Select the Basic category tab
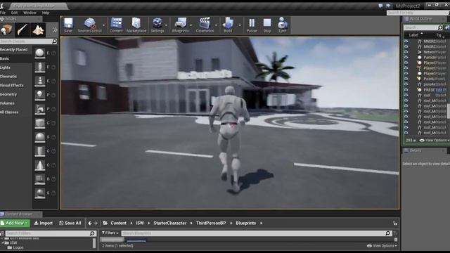This screenshot has width=450, height=253. pos(5,58)
